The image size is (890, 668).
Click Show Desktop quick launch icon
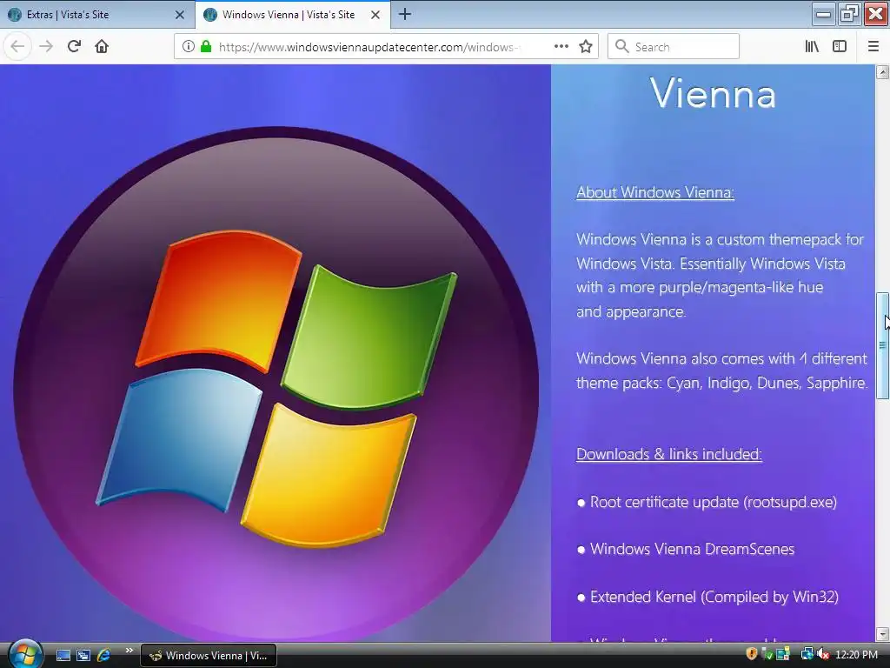tap(63, 656)
